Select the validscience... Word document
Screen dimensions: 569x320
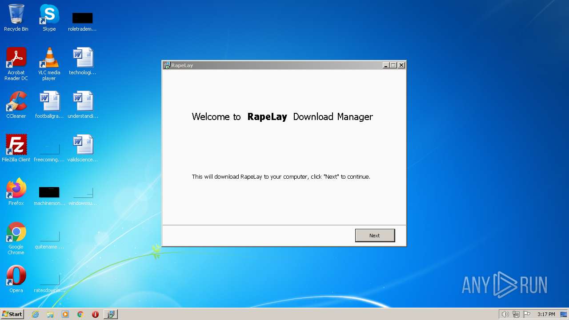[83, 148]
